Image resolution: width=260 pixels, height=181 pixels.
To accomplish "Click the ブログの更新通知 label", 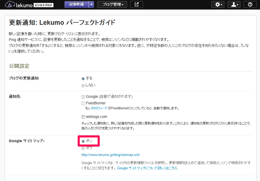I will (x=24, y=78).
